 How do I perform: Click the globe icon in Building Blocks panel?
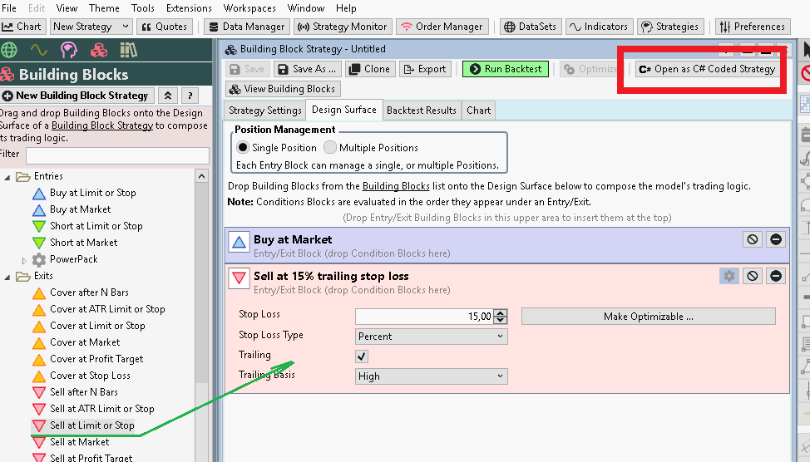(11, 50)
